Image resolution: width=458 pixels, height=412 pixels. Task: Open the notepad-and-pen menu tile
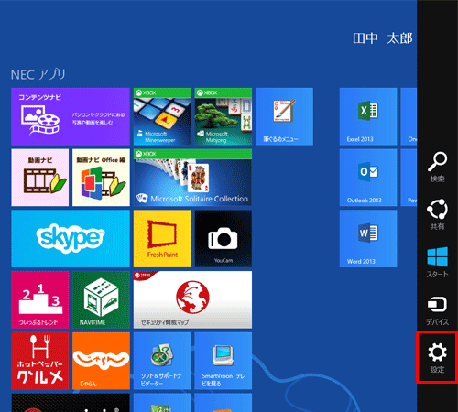pyautogui.click(x=284, y=116)
